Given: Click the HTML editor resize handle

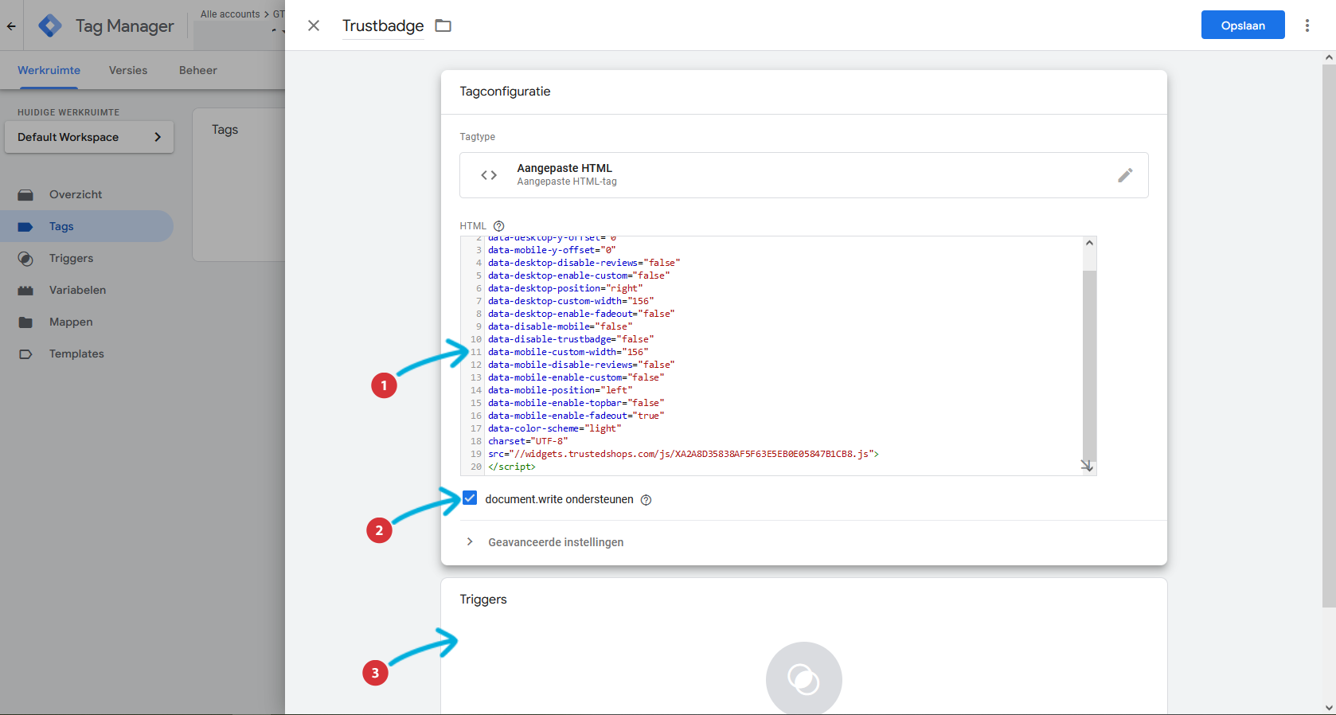Looking at the screenshot, I should pyautogui.click(x=1087, y=466).
